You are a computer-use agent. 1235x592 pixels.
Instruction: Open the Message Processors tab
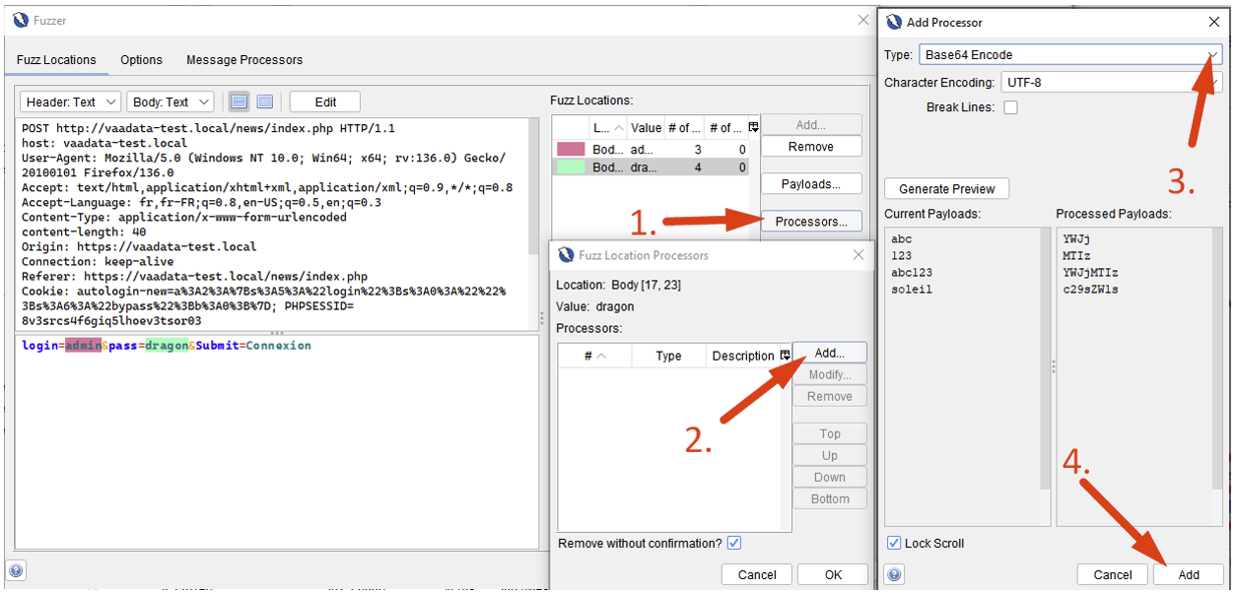point(243,59)
